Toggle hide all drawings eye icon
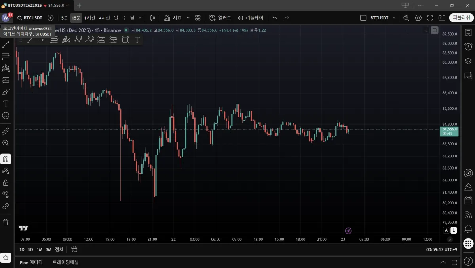Image resolution: width=475 pixels, height=268 pixels. 6,194
